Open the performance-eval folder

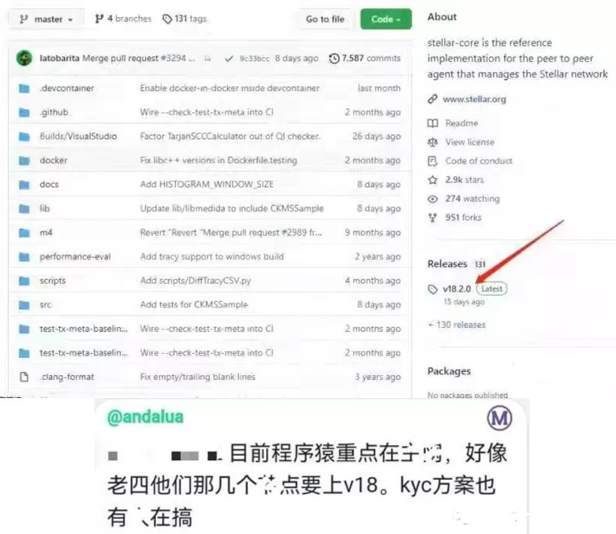[x=75, y=256]
